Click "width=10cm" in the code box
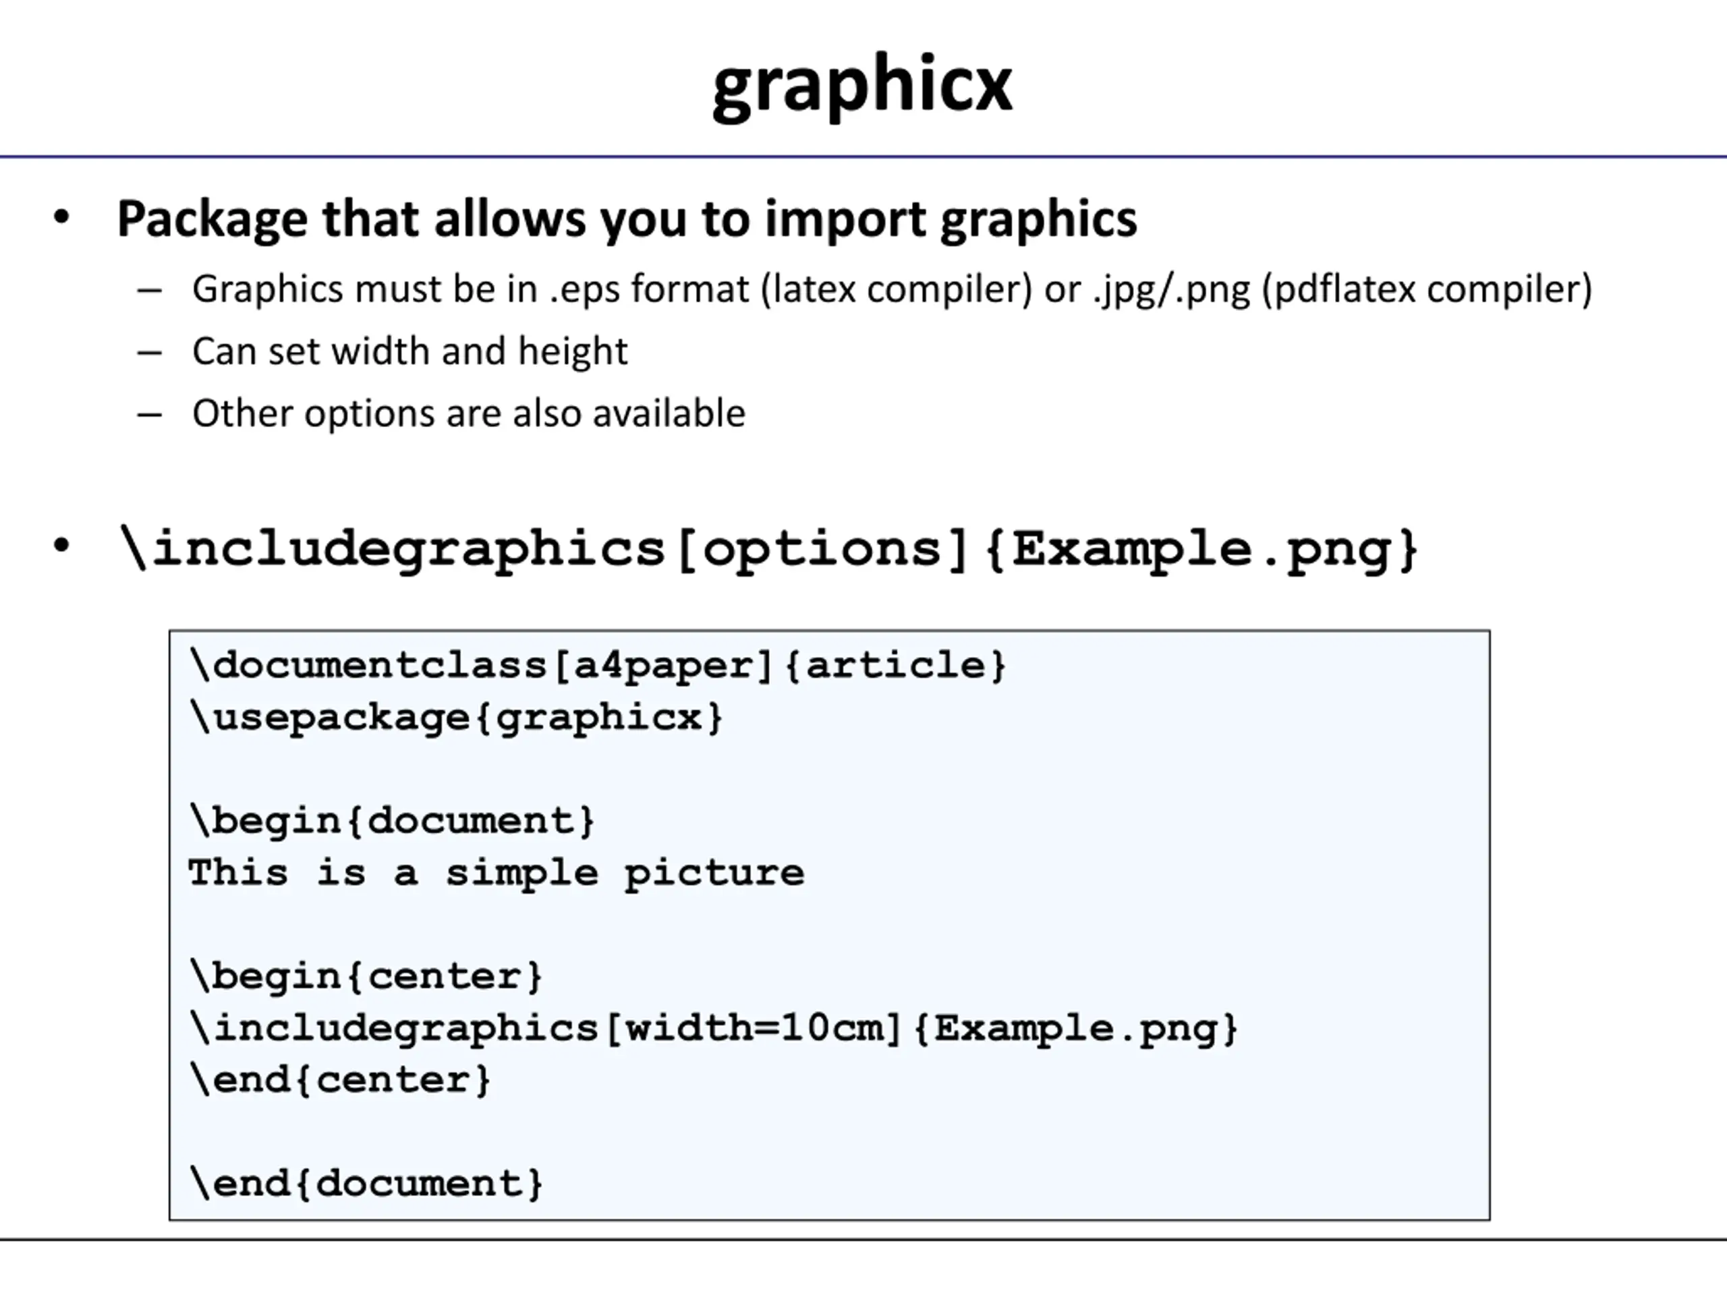The image size is (1727, 1295). [x=754, y=1028]
